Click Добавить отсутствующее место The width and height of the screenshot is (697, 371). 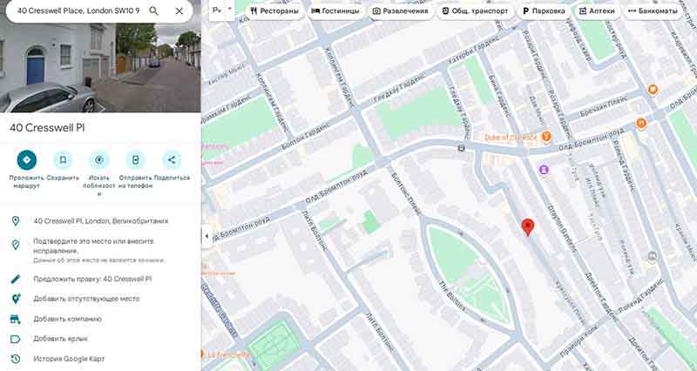click(86, 299)
